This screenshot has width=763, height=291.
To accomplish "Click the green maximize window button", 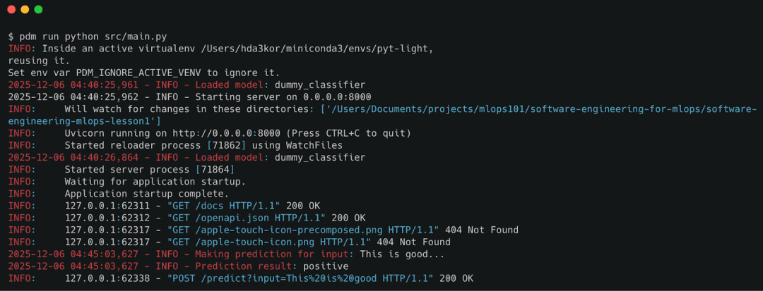I will 38,9.
